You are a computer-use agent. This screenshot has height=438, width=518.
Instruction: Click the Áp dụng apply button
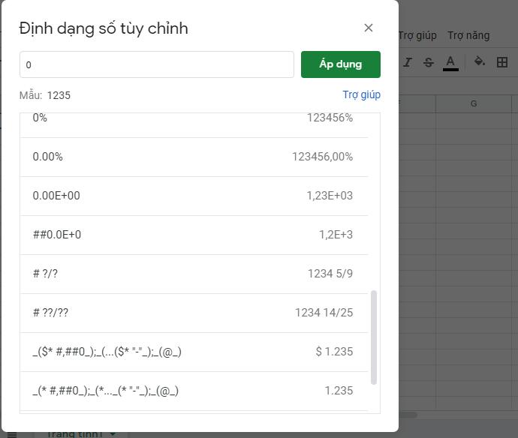tap(341, 64)
